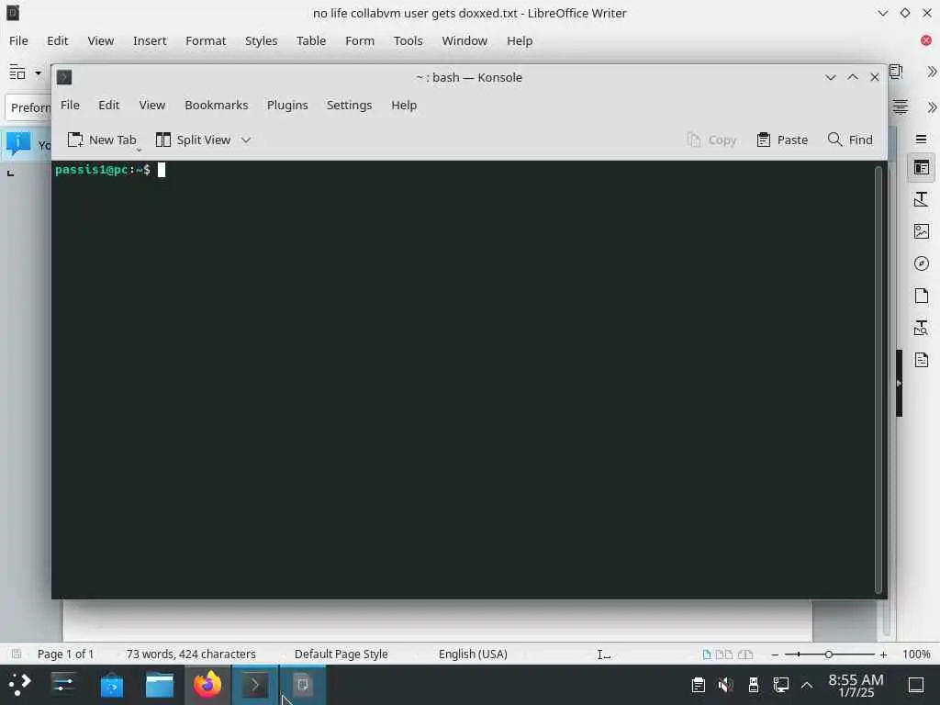Click document save status icon in status bar

tap(17, 654)
